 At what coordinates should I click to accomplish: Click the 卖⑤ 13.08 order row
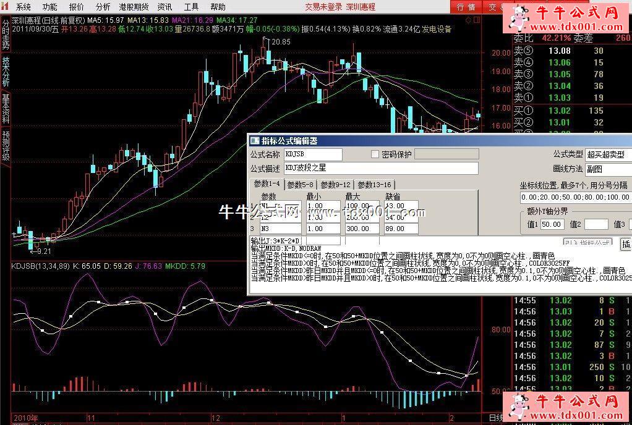tap(571, 51)
